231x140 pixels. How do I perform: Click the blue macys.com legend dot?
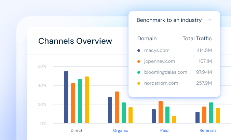(x=139, y=51)
